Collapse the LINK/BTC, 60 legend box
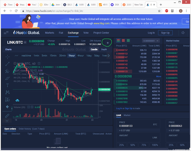This screenshot has width=191, height=151. (15, 63)
